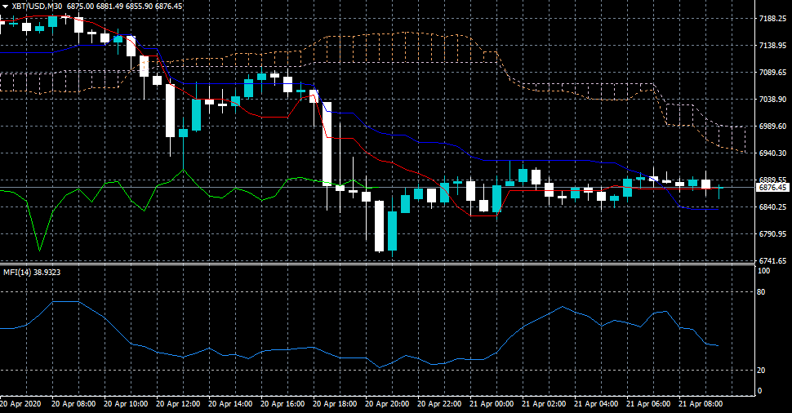Screen dimensions: 792x413
Task: Click the 7038.90 price axis label
Action: (772, 100)
